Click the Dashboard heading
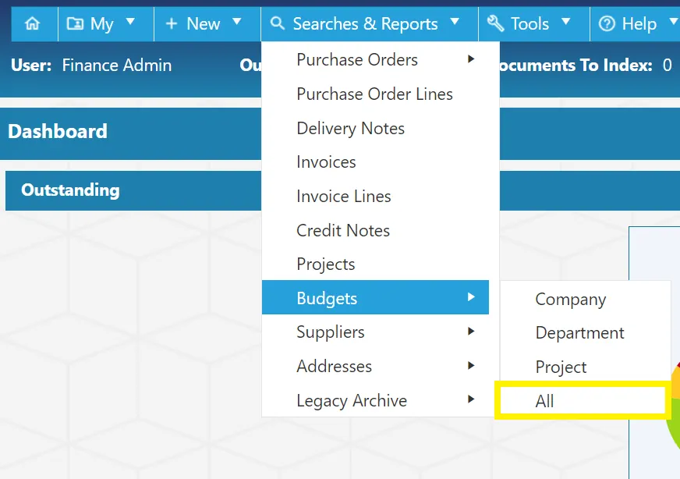Viewport: 680px width, 479px height. 58,132
